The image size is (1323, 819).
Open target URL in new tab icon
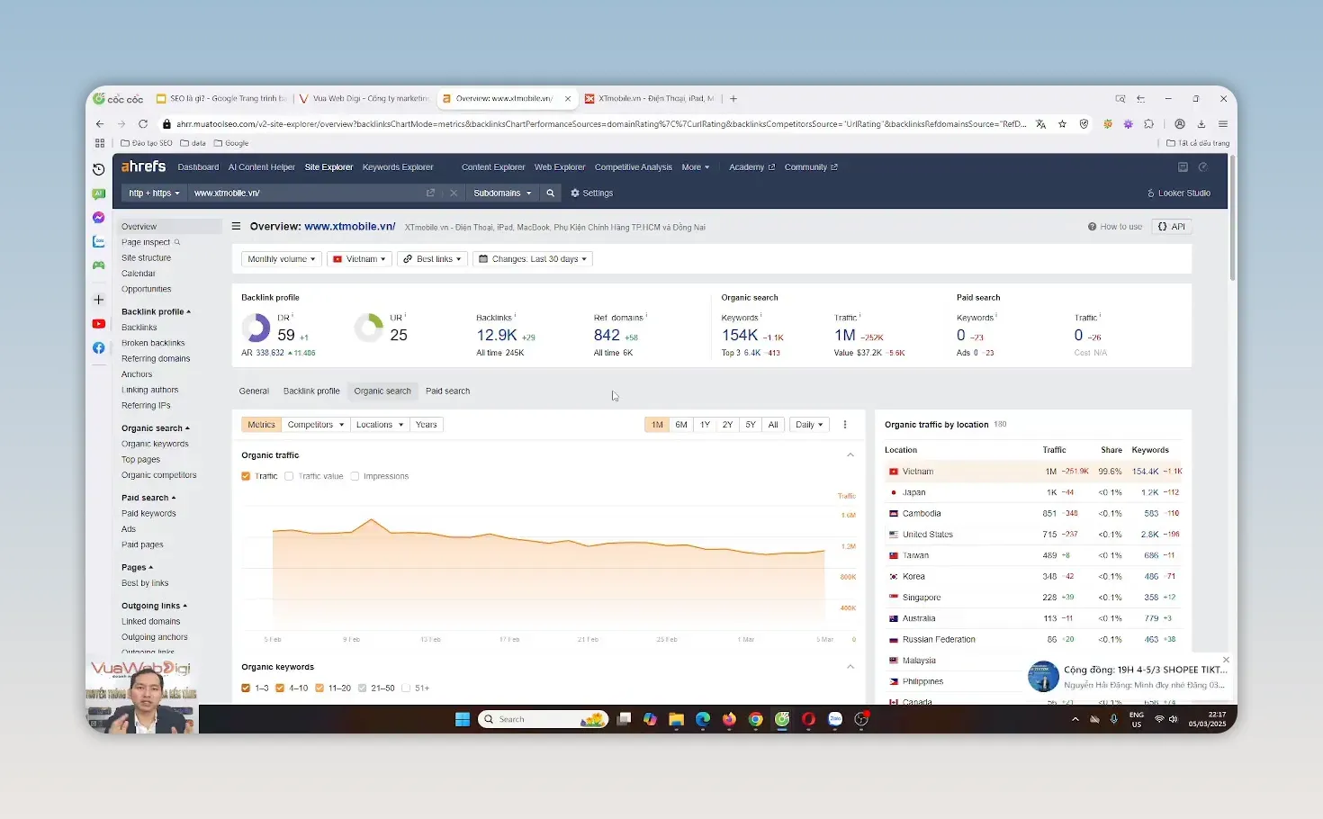coord(430,193)
